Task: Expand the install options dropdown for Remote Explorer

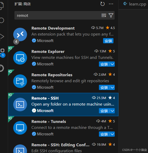Action: tap(112, 64)
